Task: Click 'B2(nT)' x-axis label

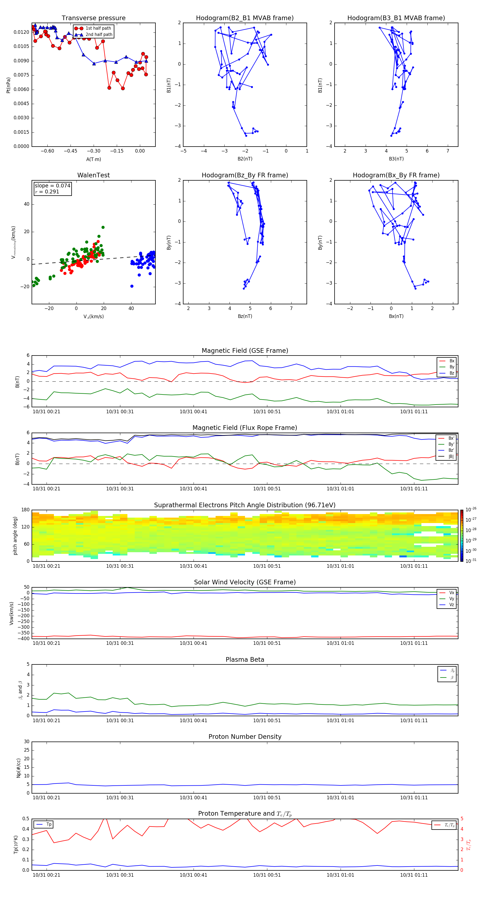Action: [x=245, y=159]
